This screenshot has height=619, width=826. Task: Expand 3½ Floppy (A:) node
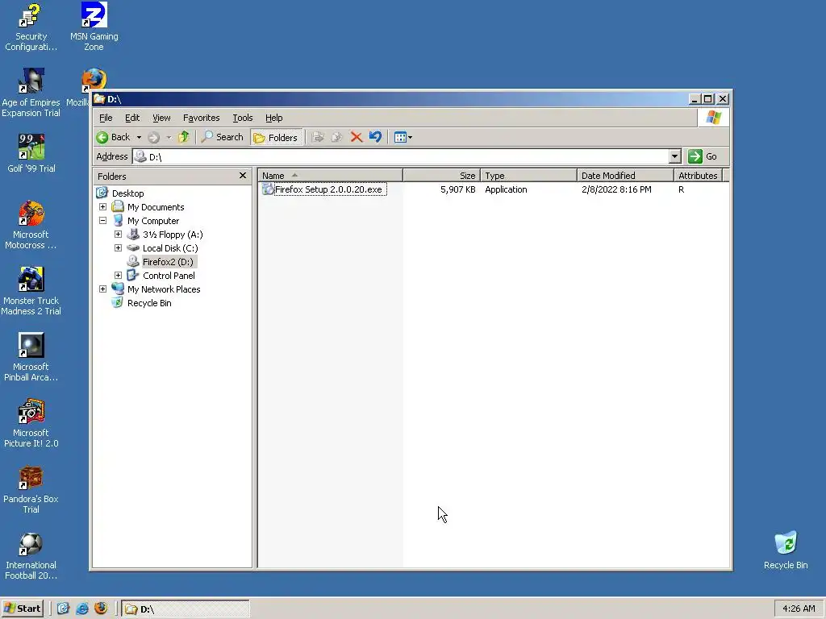tap(118, 235)
